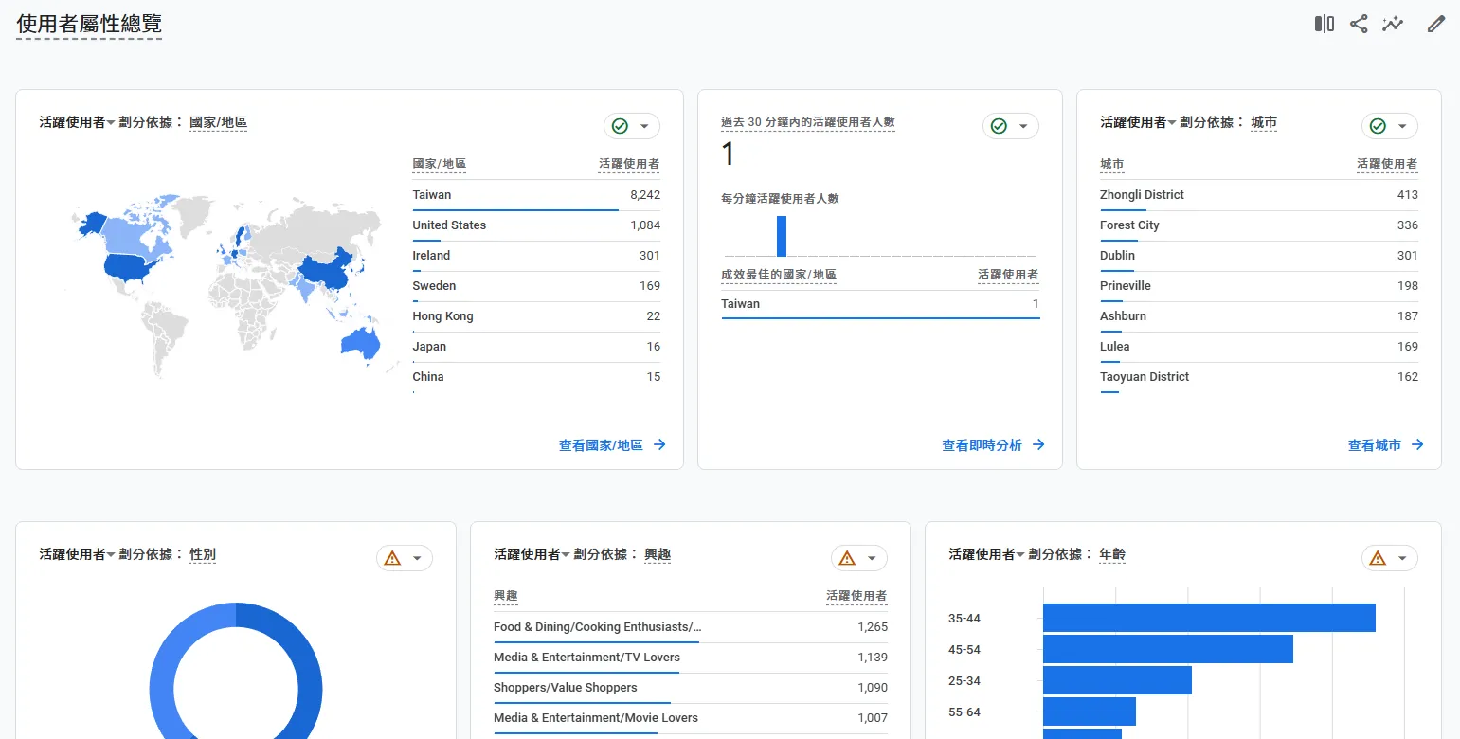Open the 查看即時分析 link
1460x739 pixels.
click(982, 444)
